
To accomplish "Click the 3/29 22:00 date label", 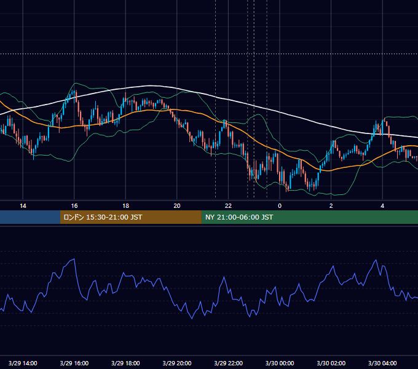I will [x=229, y=363].
